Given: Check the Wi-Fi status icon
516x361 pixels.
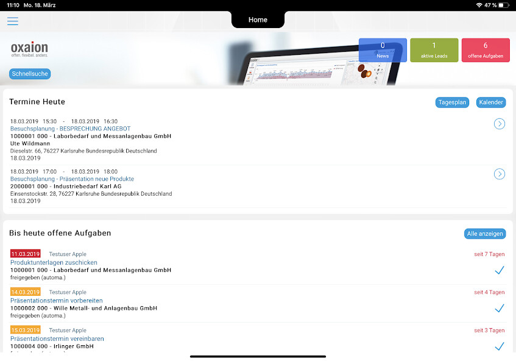Looking at the screenshot, I should [x=479, y=5].
